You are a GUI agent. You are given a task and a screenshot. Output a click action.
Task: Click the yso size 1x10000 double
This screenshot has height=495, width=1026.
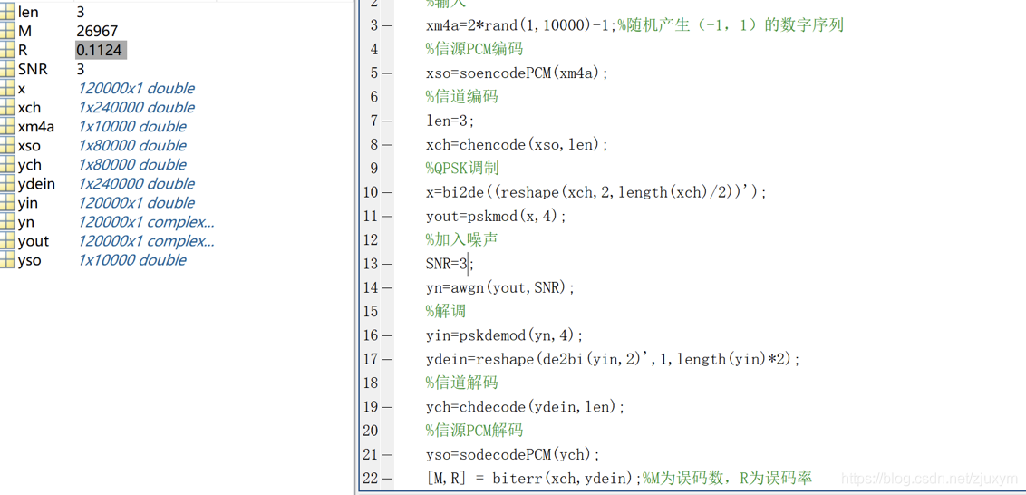131,260
